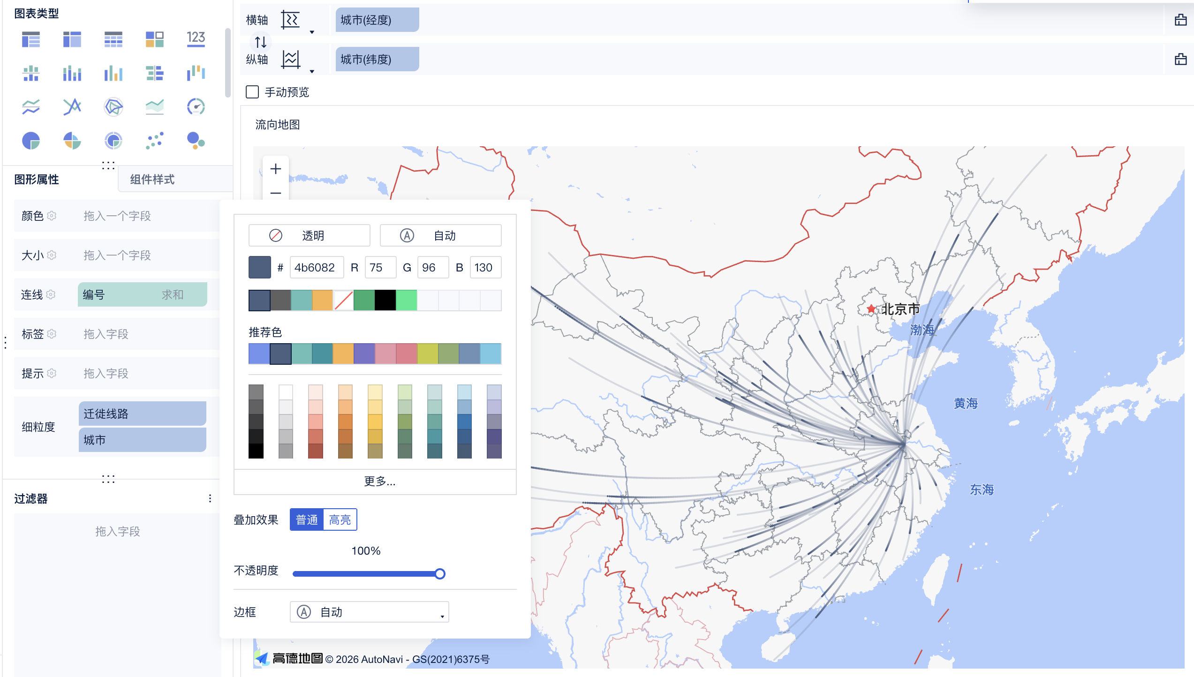Enable the 手动预览 checkbox
Screen dimensions: 1194x677
252,92
